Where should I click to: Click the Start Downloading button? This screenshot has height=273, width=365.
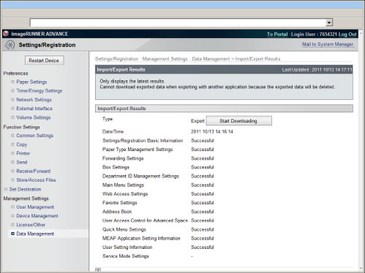238,121
